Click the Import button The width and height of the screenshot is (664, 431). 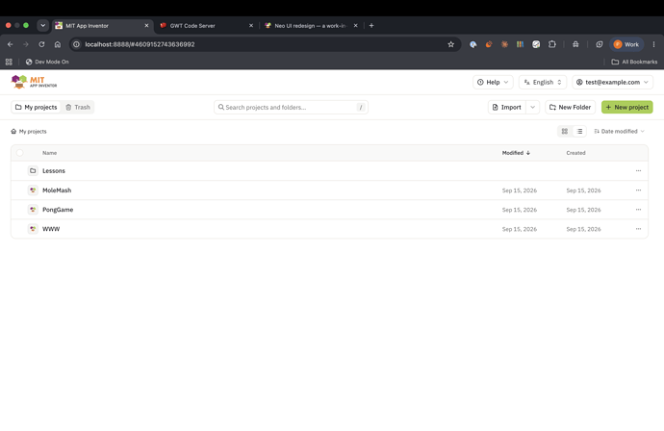(x=507, y=107)
